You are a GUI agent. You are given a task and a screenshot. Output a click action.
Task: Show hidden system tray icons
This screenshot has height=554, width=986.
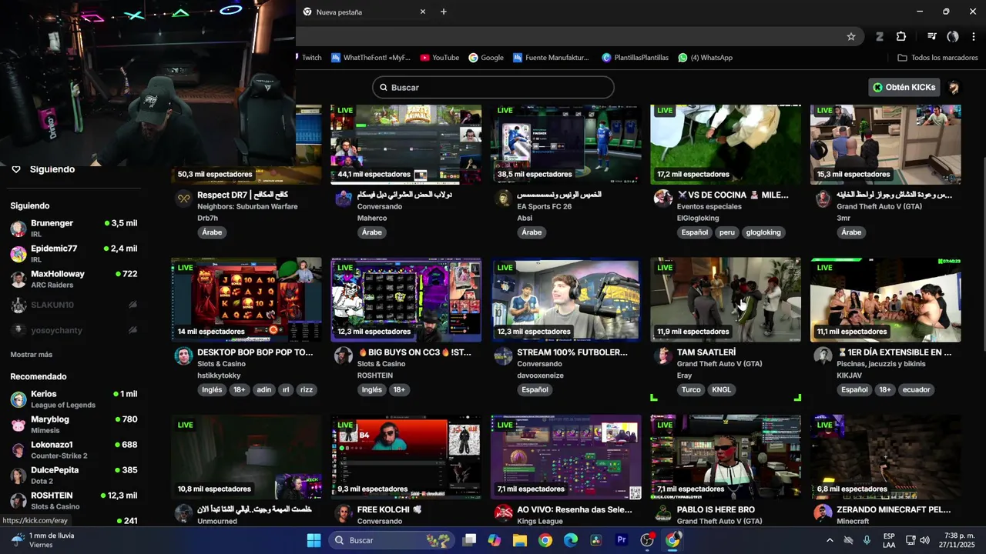point(830,540)
